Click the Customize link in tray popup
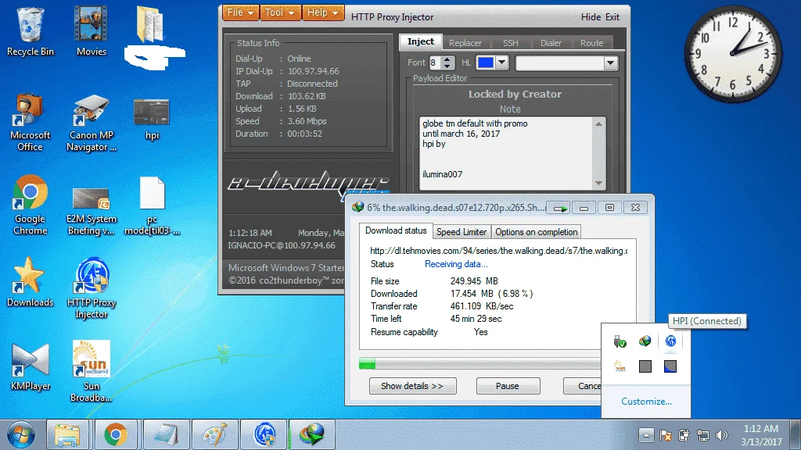The width and height of the screenshot is (801, 450). click(646, 402)
